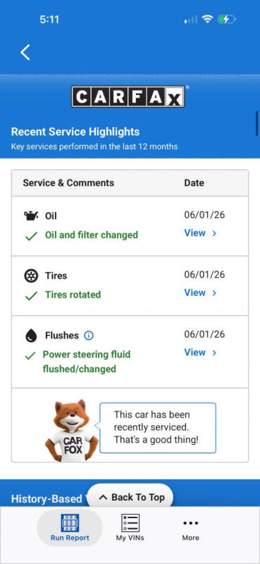Tap the green check beside Oil and filter changed
260x564 pixels.
pos(31,236)
